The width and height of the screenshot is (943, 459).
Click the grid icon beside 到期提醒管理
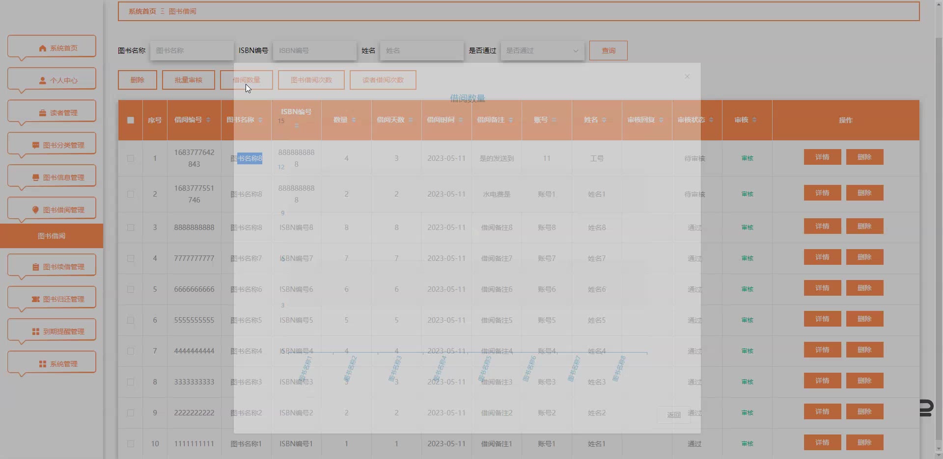coord(36,331)
